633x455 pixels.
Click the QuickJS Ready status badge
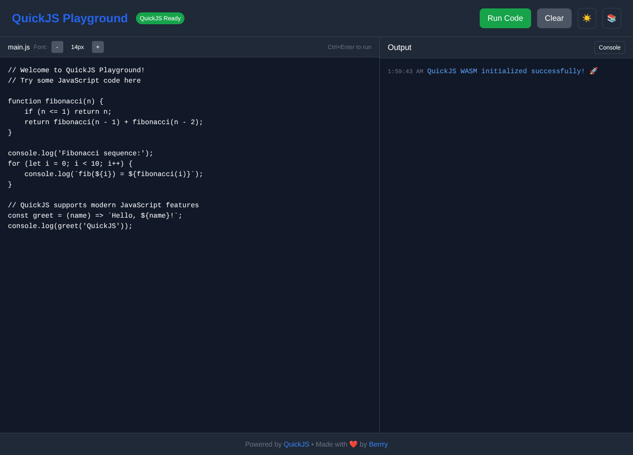pos(160,18)
